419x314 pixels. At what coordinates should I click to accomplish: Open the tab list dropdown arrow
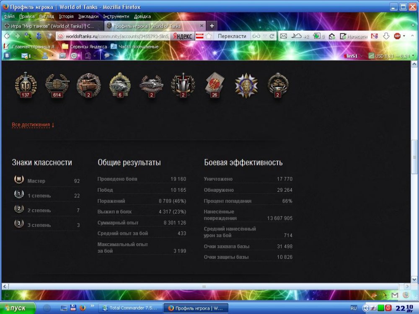(x=414, y=26)
